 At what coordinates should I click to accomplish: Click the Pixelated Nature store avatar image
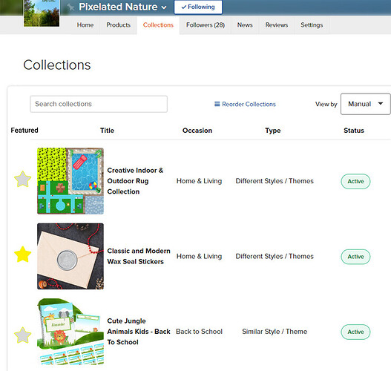pos(42,13)
